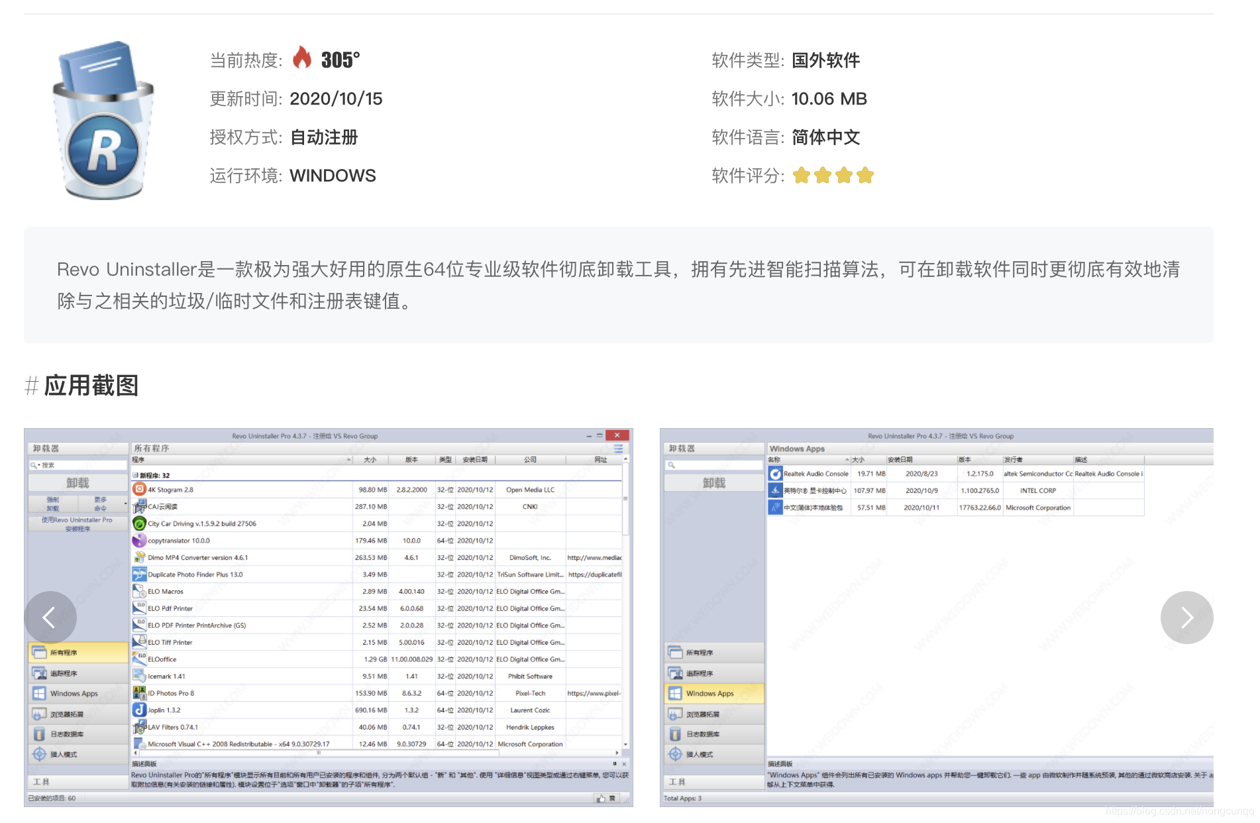1260x823 pixels.
Task: Click the search magnifier in the right screenshot
Action: point(671,465)
